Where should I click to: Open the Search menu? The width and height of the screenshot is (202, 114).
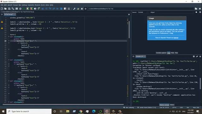10,5
